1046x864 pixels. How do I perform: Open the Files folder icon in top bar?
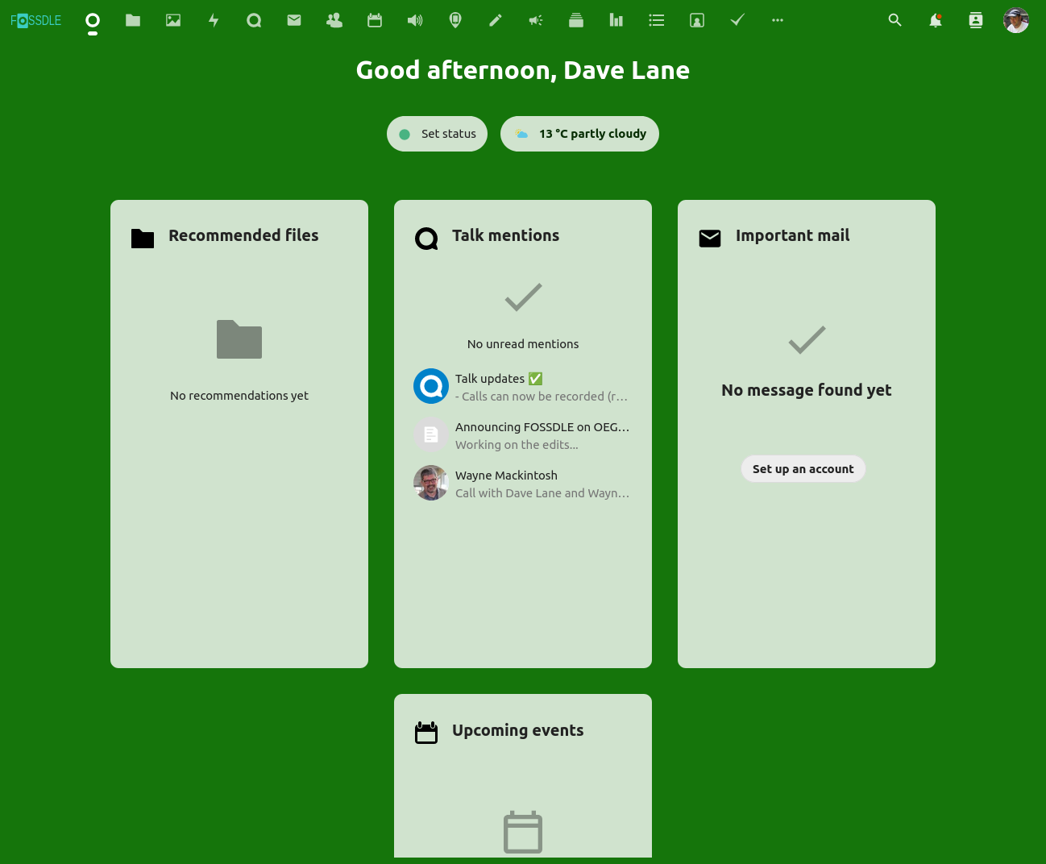pyautogui.click(x=133, y=20)
